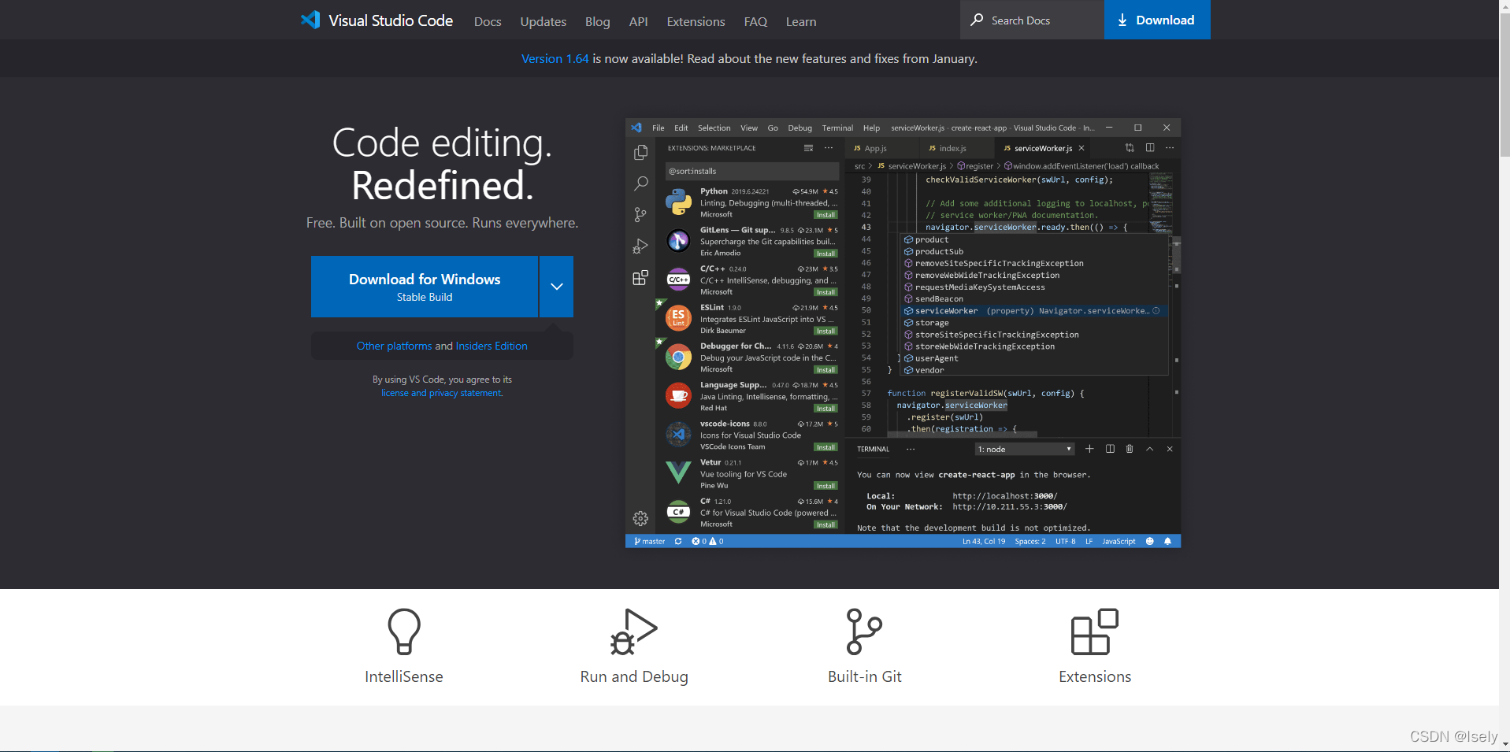Open the Extensions nav link
1510x752 pixels.
click(x=696, y=21)
